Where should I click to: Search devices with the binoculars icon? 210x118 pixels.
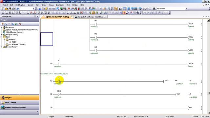pos(154,9)
